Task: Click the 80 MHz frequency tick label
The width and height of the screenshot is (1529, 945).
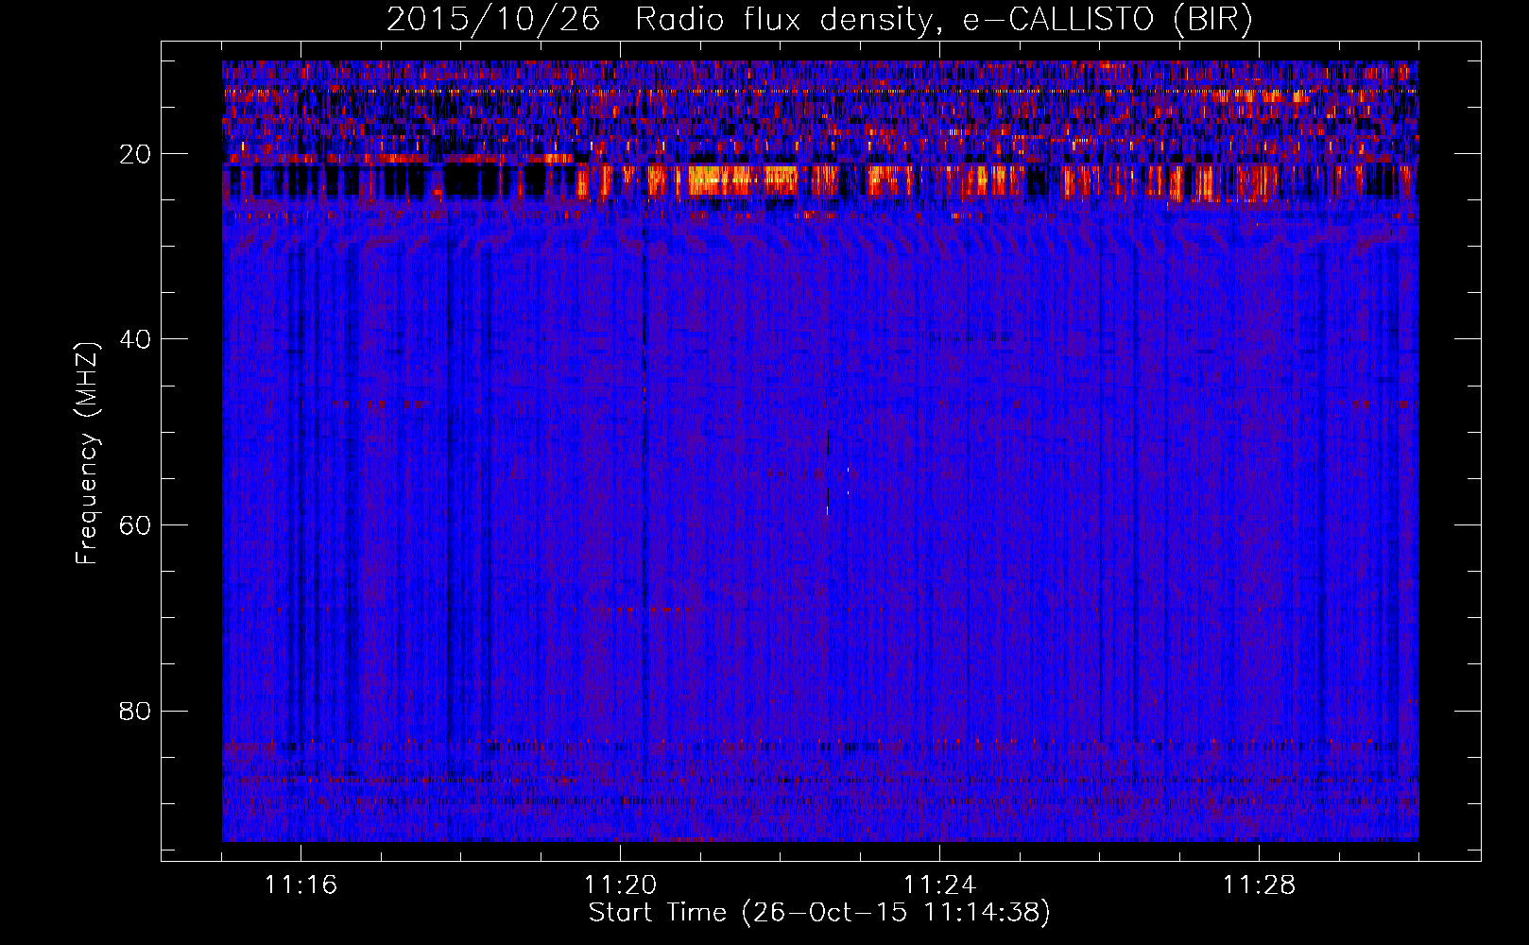Action: pos(136,711)
